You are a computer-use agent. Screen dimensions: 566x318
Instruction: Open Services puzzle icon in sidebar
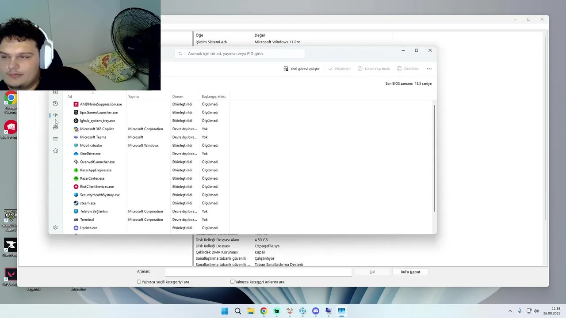tap(55, 151)
